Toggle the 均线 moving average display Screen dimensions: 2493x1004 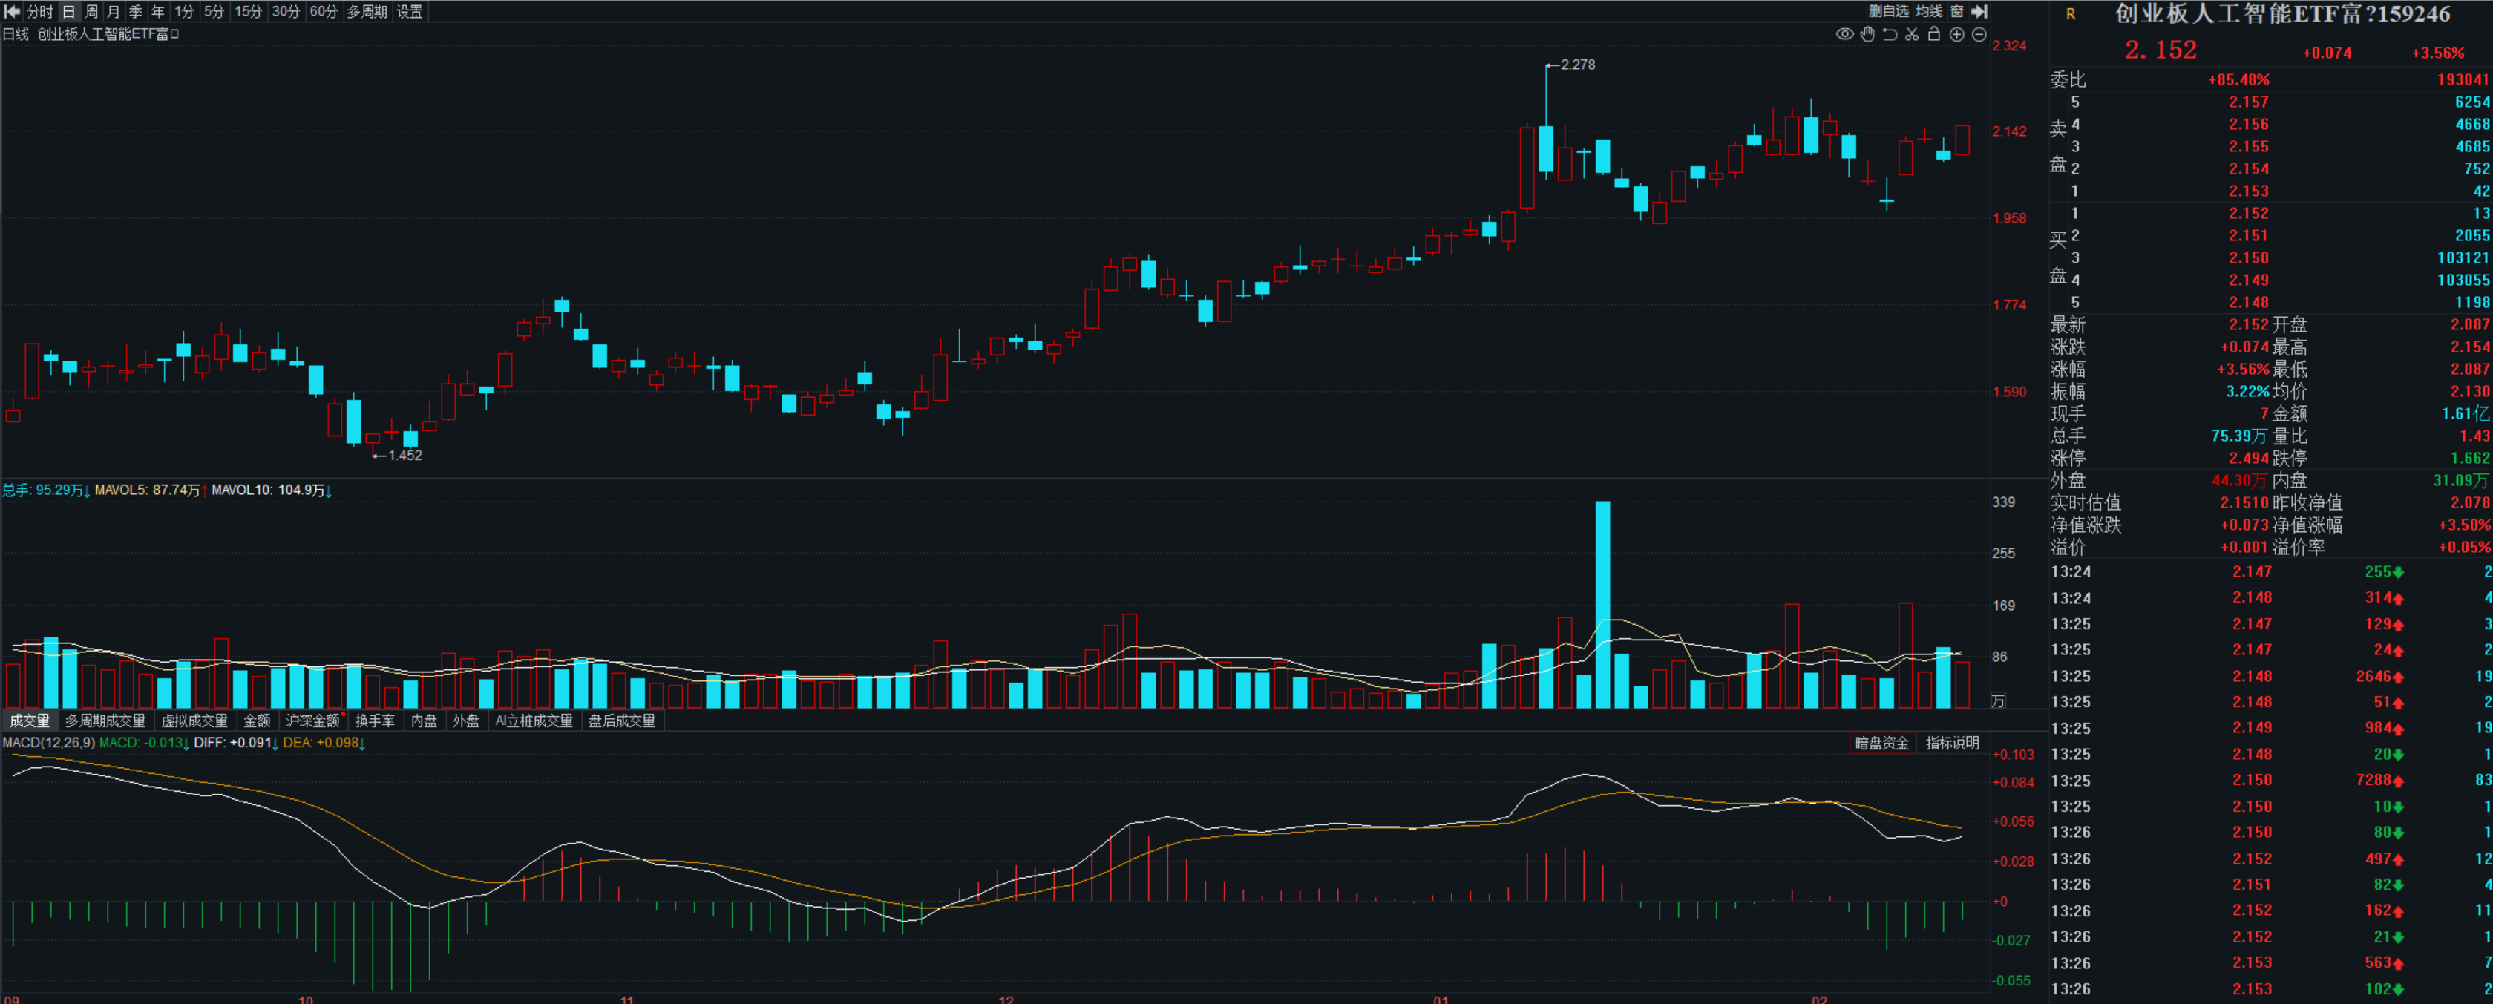pyautogui.click(x=1929, y=12)
